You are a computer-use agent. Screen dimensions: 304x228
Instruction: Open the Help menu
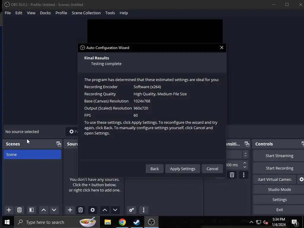pyautogui.click(x=124, y=13)
